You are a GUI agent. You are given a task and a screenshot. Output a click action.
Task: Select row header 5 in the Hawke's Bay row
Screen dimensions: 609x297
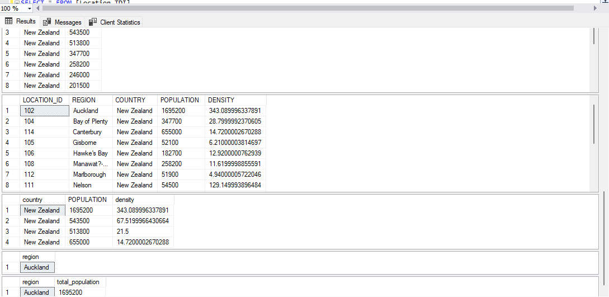coord(11,153)
